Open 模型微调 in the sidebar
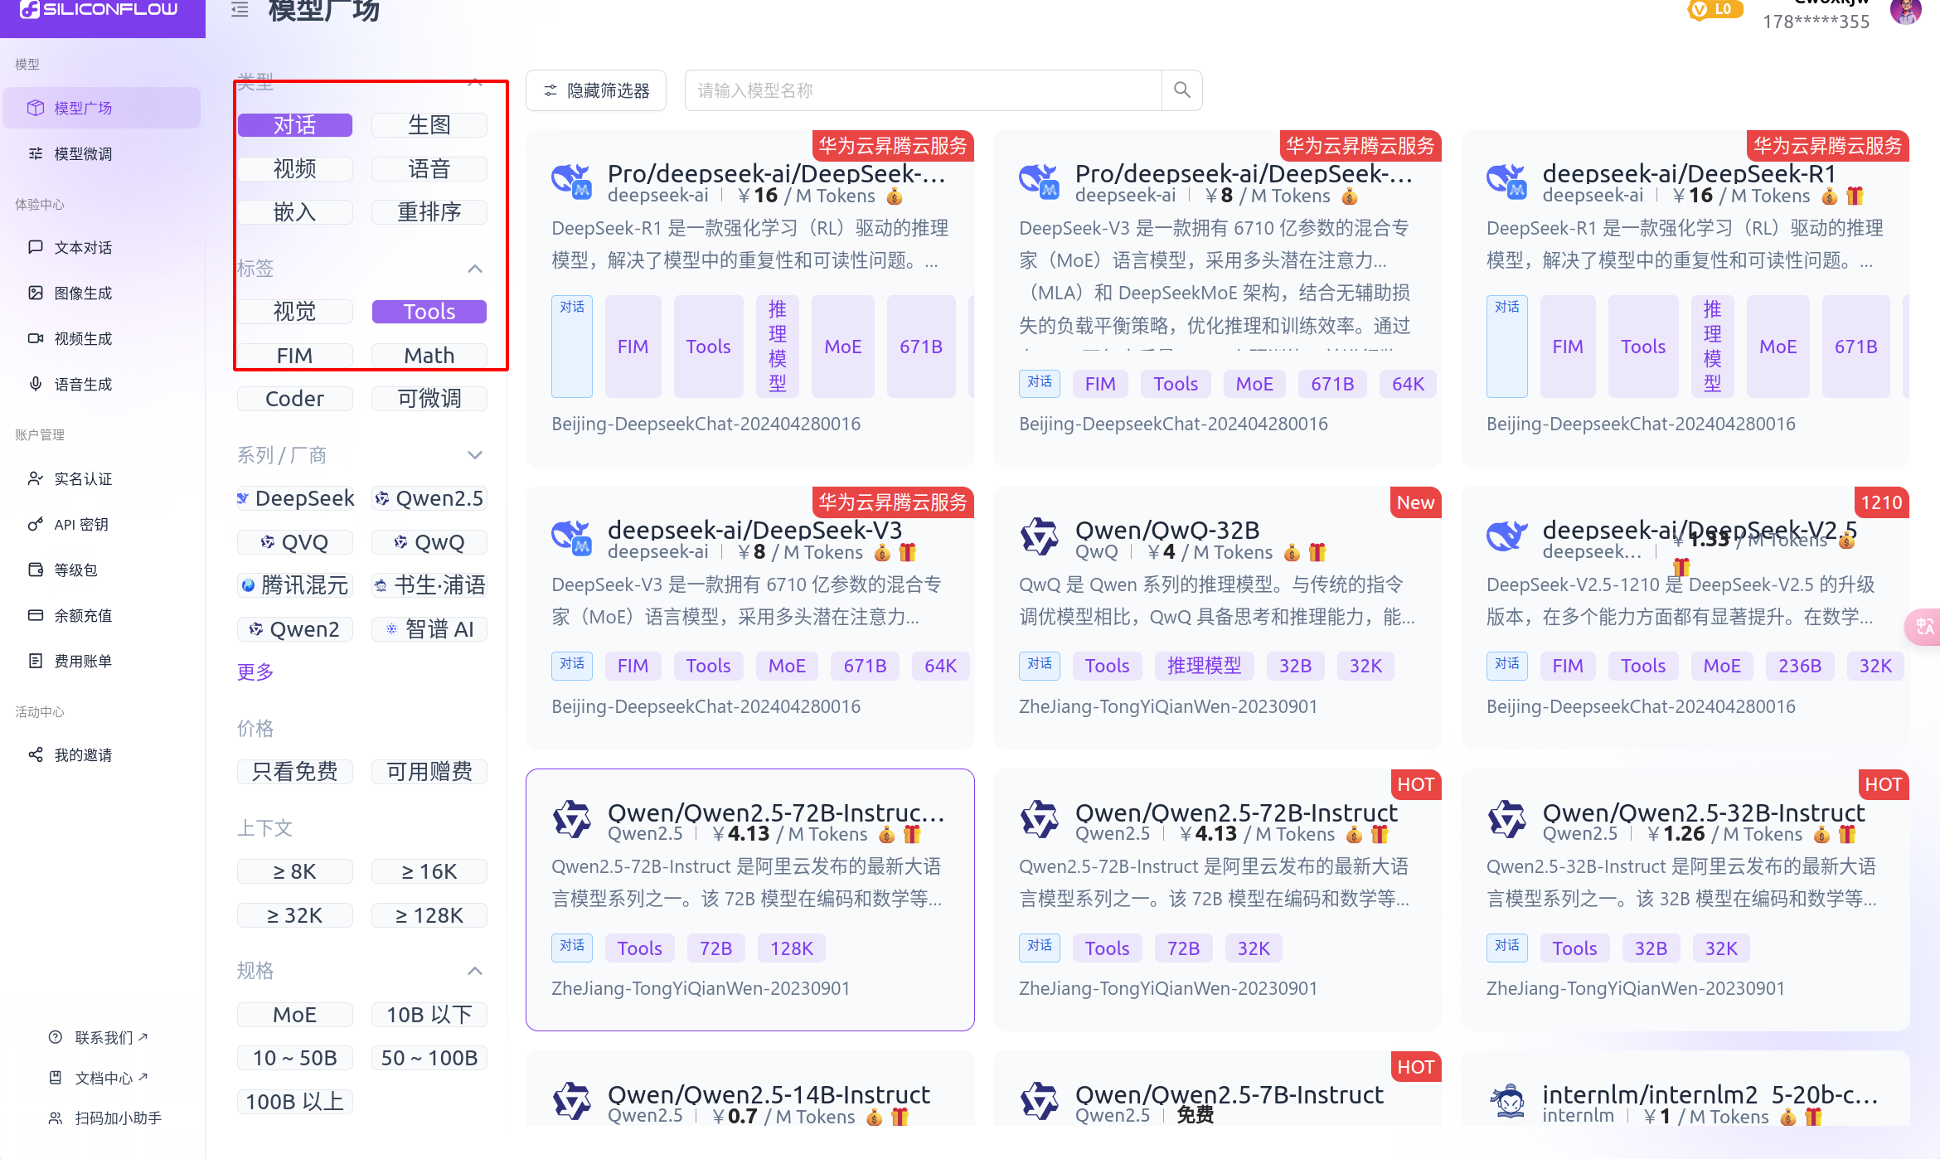Screen dimensions: 1940x1159 [83, 153]
